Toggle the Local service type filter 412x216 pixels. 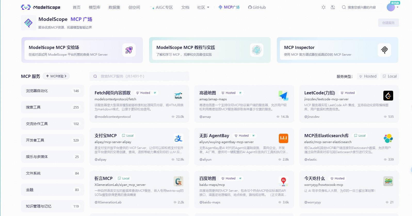(x=390, y=76)
